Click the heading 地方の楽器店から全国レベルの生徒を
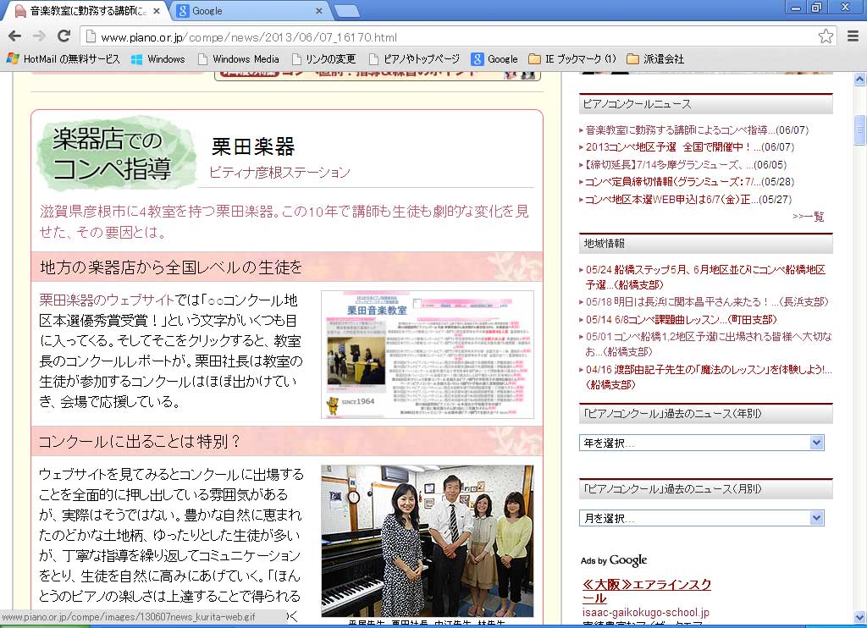Image resolution: width=867 pixels, height=628 pixels. (171, 267)
